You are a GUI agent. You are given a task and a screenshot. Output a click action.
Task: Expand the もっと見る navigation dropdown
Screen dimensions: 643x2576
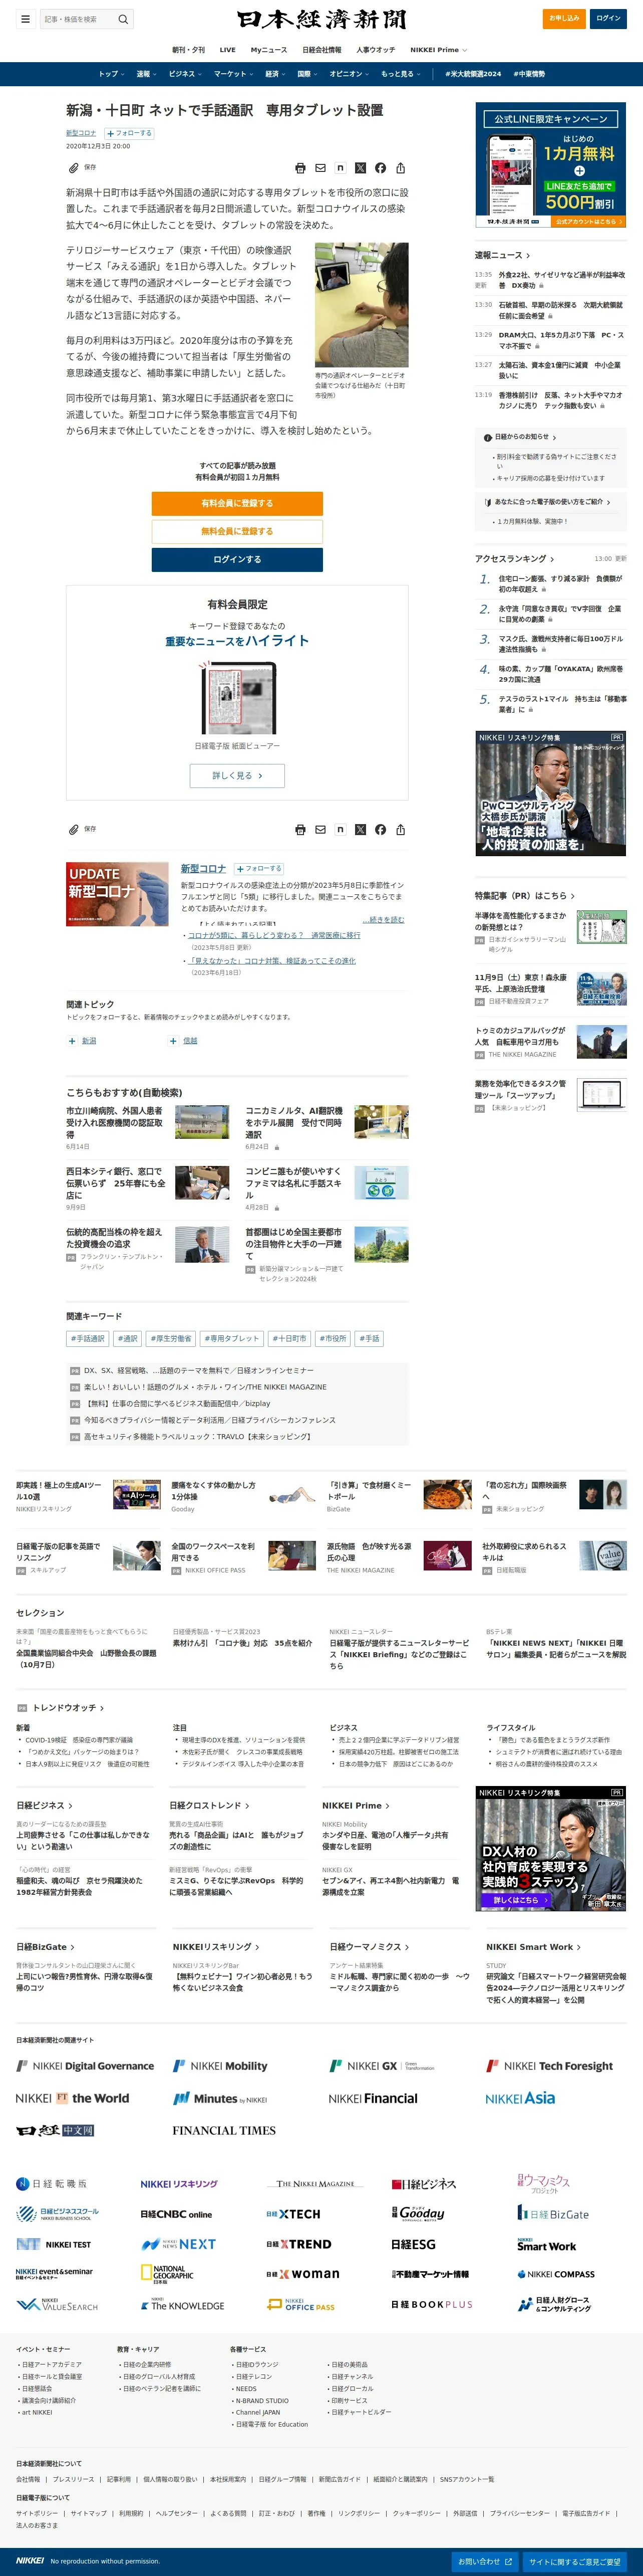point(401,74)
